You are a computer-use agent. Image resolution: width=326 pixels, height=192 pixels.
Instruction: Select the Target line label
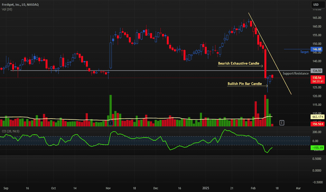304,52
